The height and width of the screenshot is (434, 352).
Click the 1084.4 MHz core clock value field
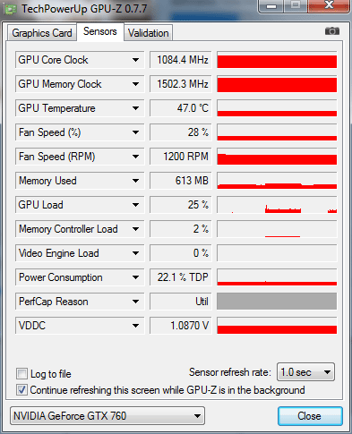[x=181, y=60]
